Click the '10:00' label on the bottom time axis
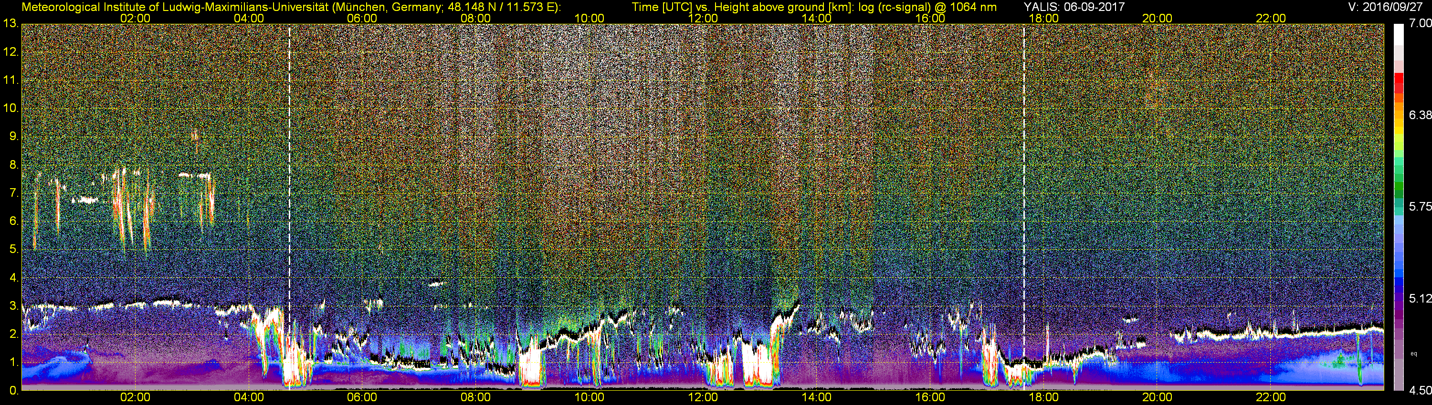The height and width of the screenshot is (405, 1432). pyautogui.click(x=589, y=397)
